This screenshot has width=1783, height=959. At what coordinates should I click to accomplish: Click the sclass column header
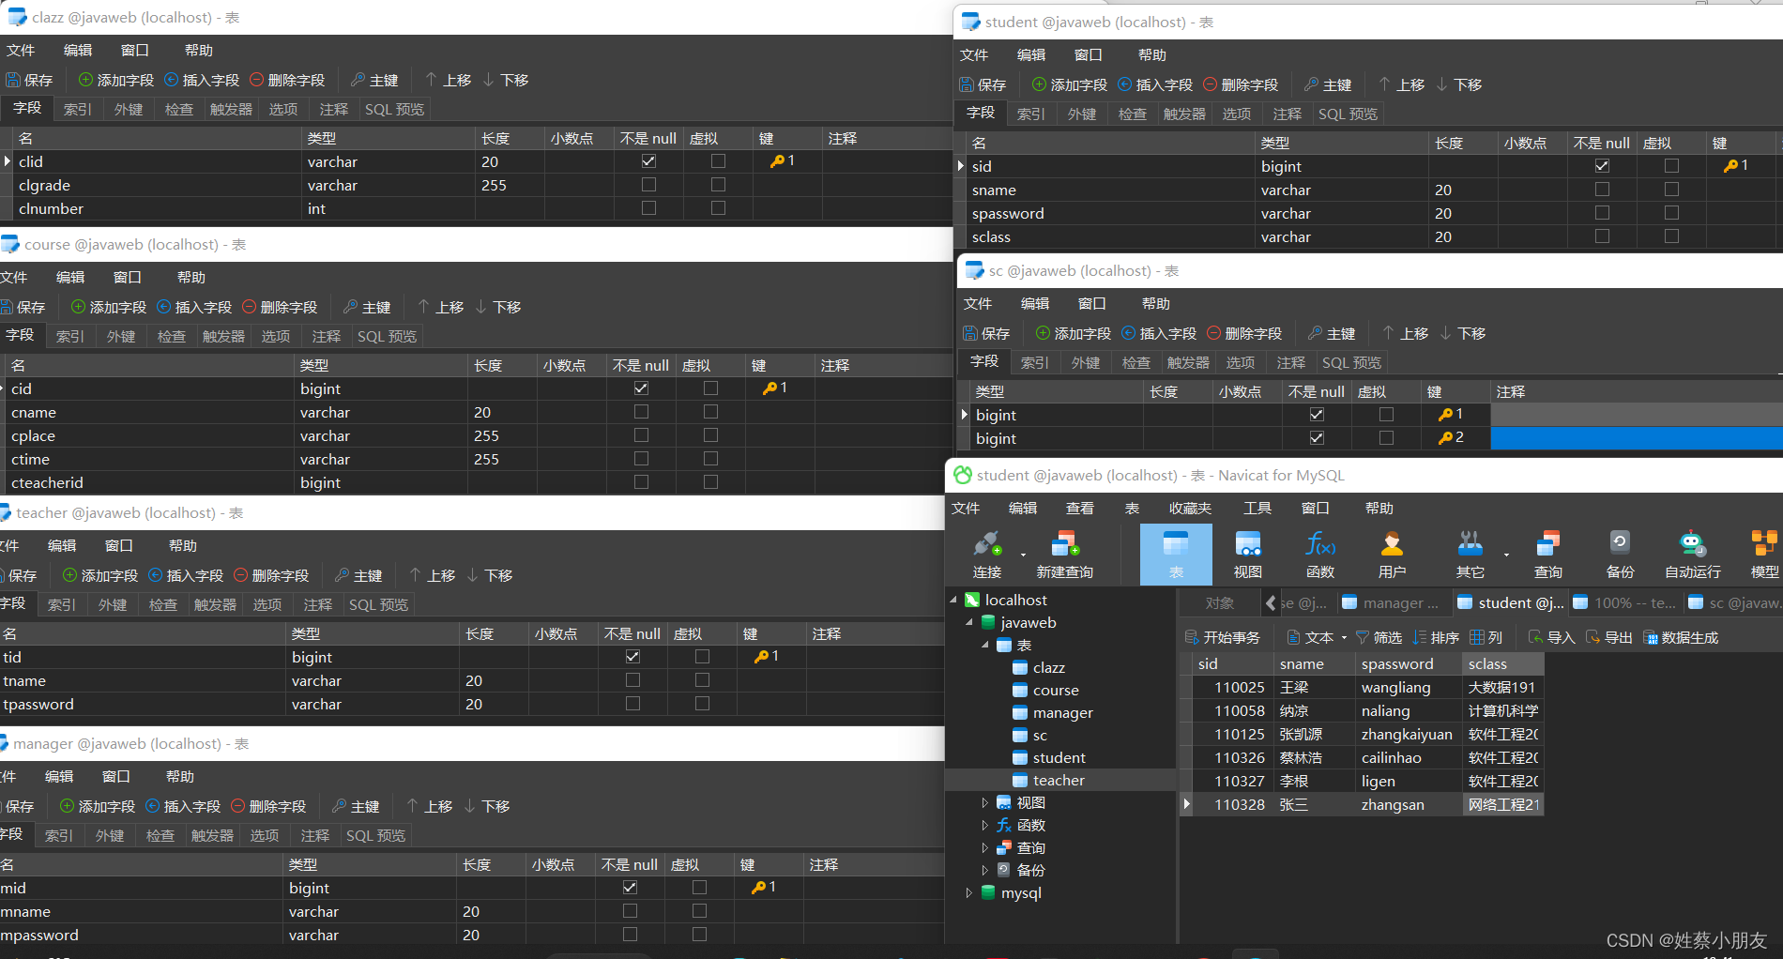tap(1502, 663)
